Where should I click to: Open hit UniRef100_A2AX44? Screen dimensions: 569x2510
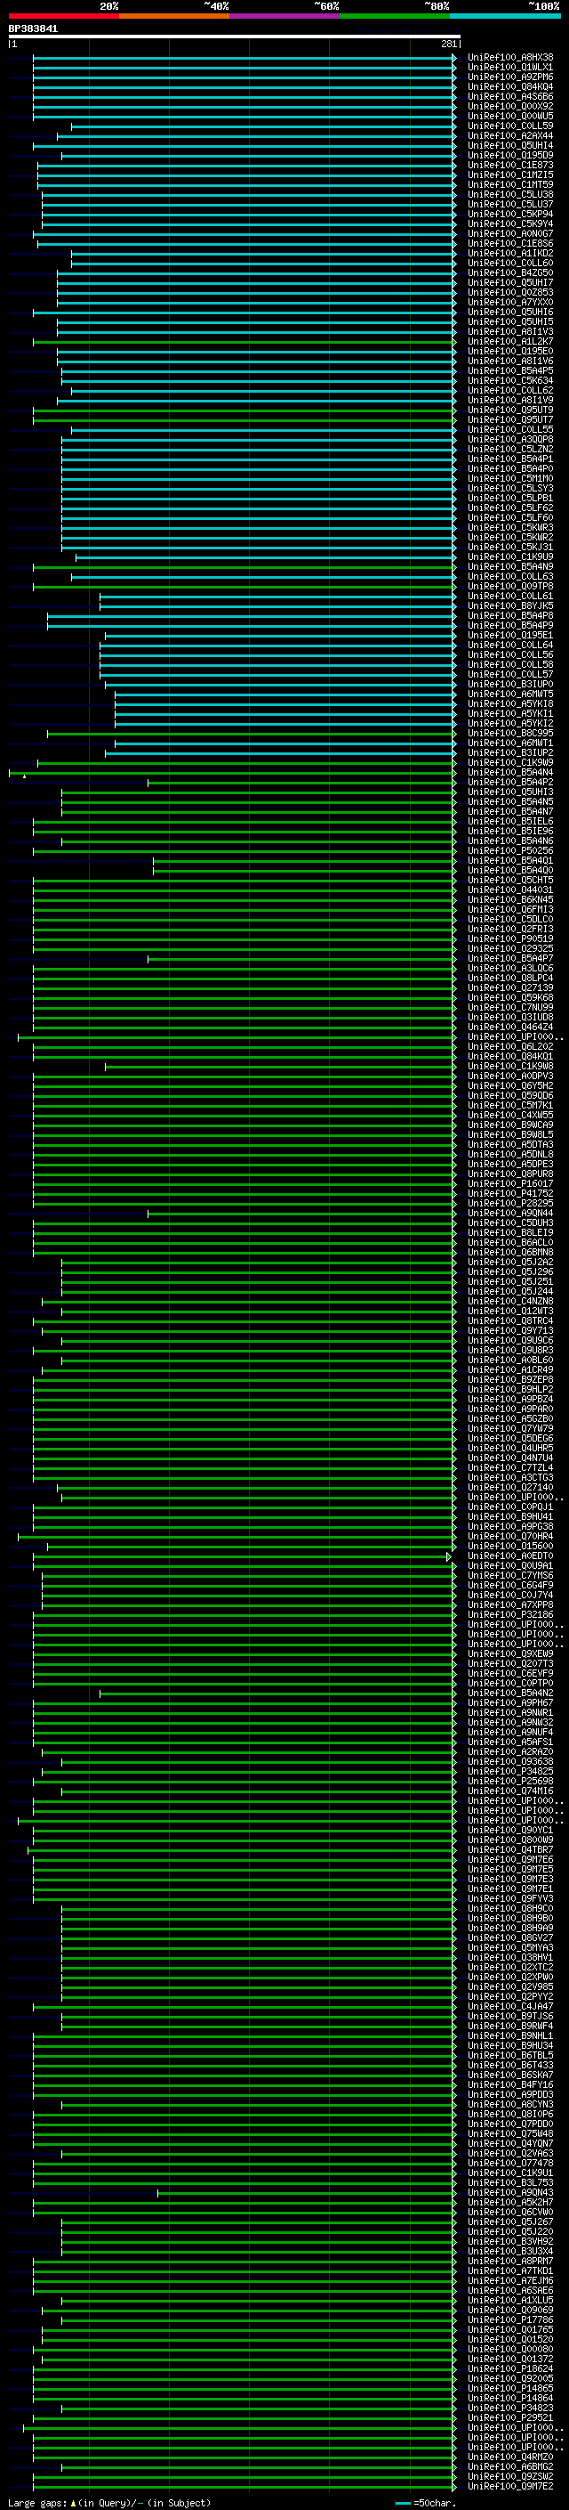(510, 136)
